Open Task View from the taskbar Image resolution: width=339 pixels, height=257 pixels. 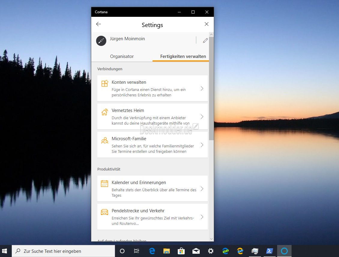click(136, 251)
